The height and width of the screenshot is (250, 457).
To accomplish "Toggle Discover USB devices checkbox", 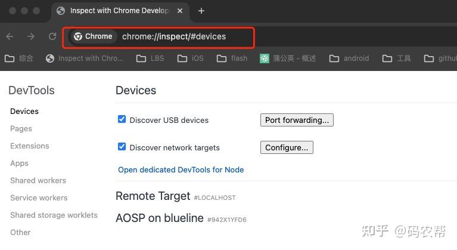I will point(122,119).
